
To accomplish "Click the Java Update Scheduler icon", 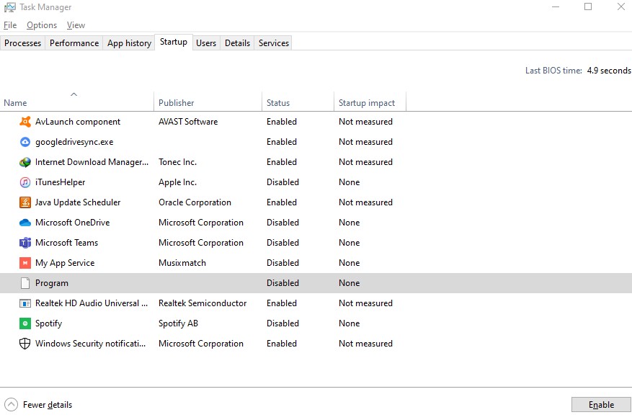I will (x=25, y=202).
